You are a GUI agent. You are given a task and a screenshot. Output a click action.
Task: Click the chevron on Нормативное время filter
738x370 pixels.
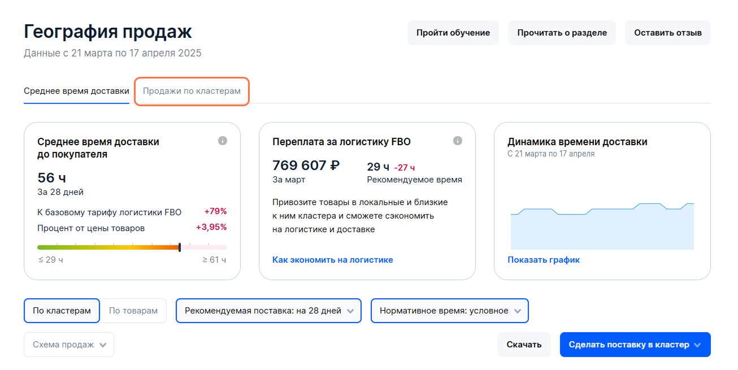tap(518, 311)
